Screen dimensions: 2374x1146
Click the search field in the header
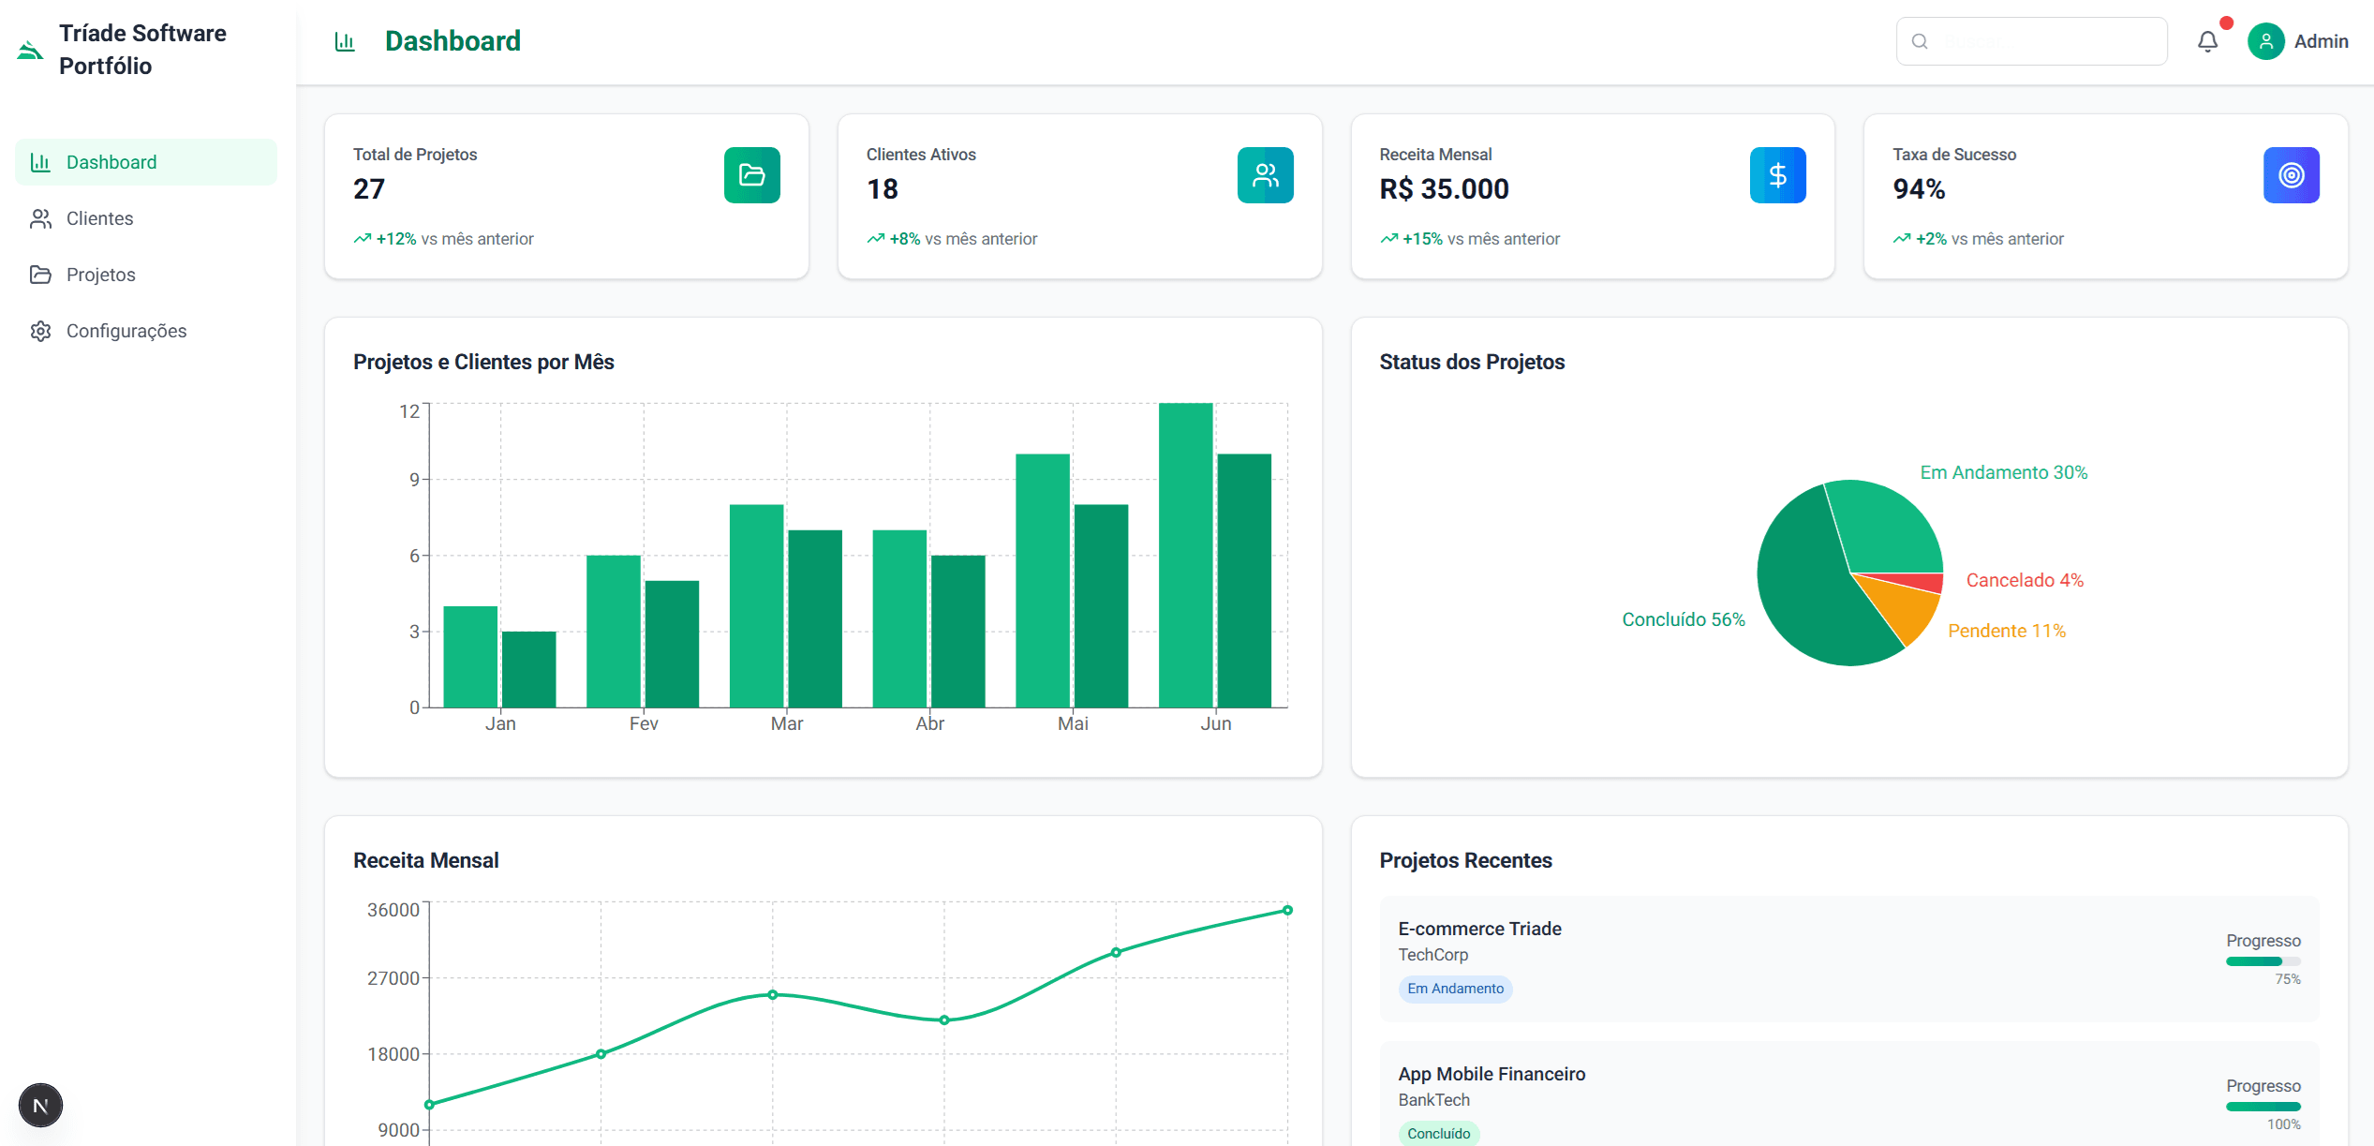click(2031, 41)
